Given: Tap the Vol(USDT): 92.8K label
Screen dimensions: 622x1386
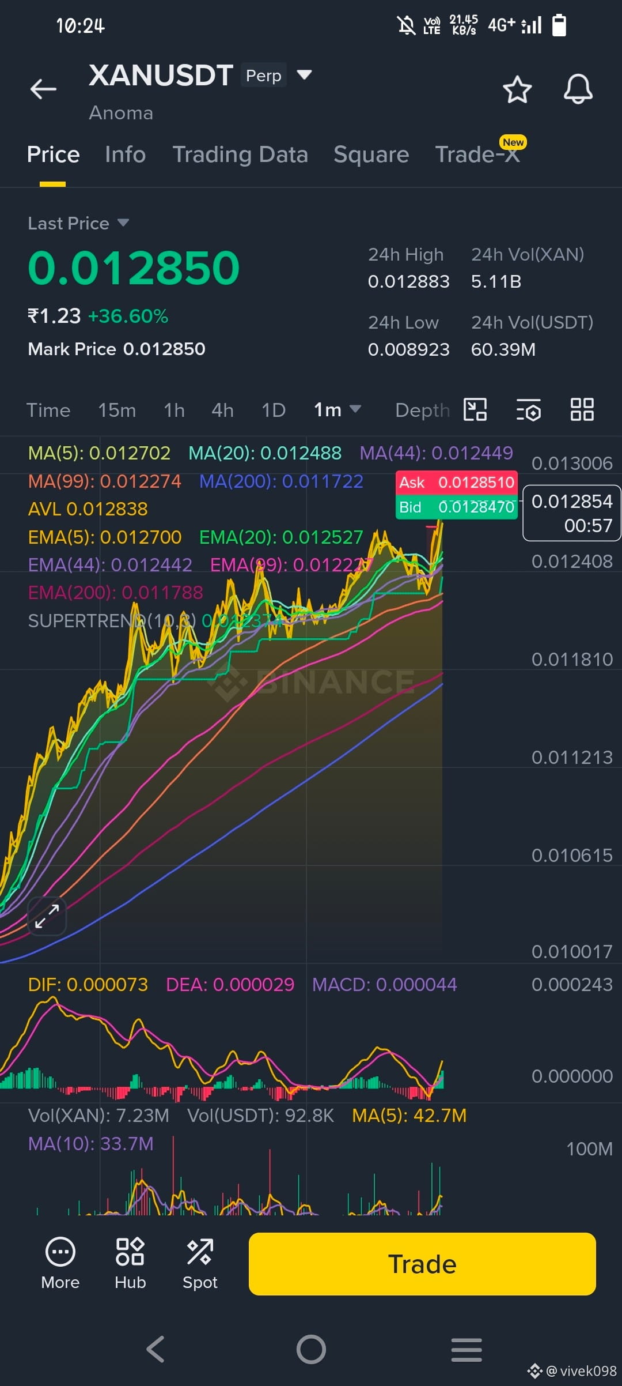Looking at the screenshot, I should coord(260,1116).
